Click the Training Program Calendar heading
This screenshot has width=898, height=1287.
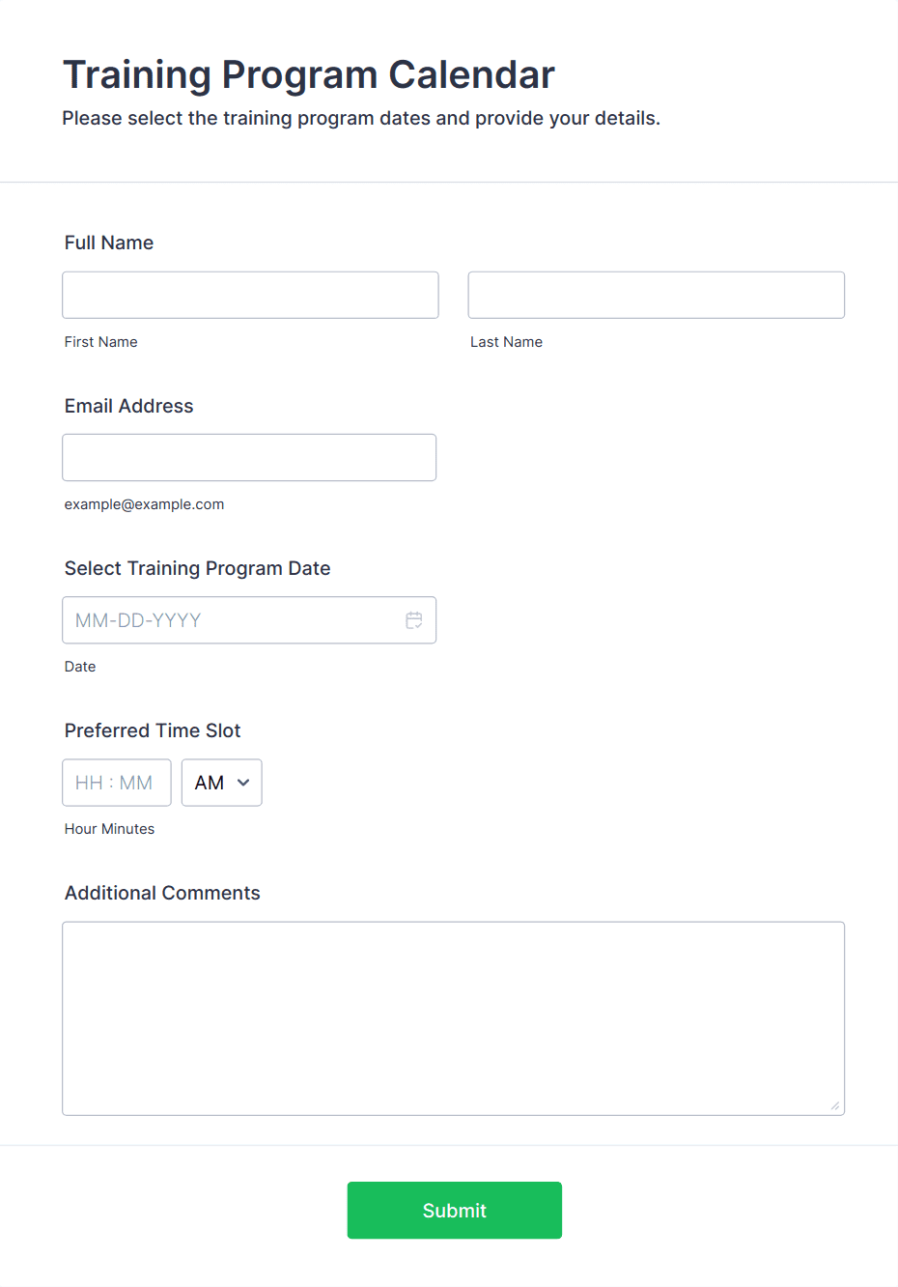pos(309,74)
